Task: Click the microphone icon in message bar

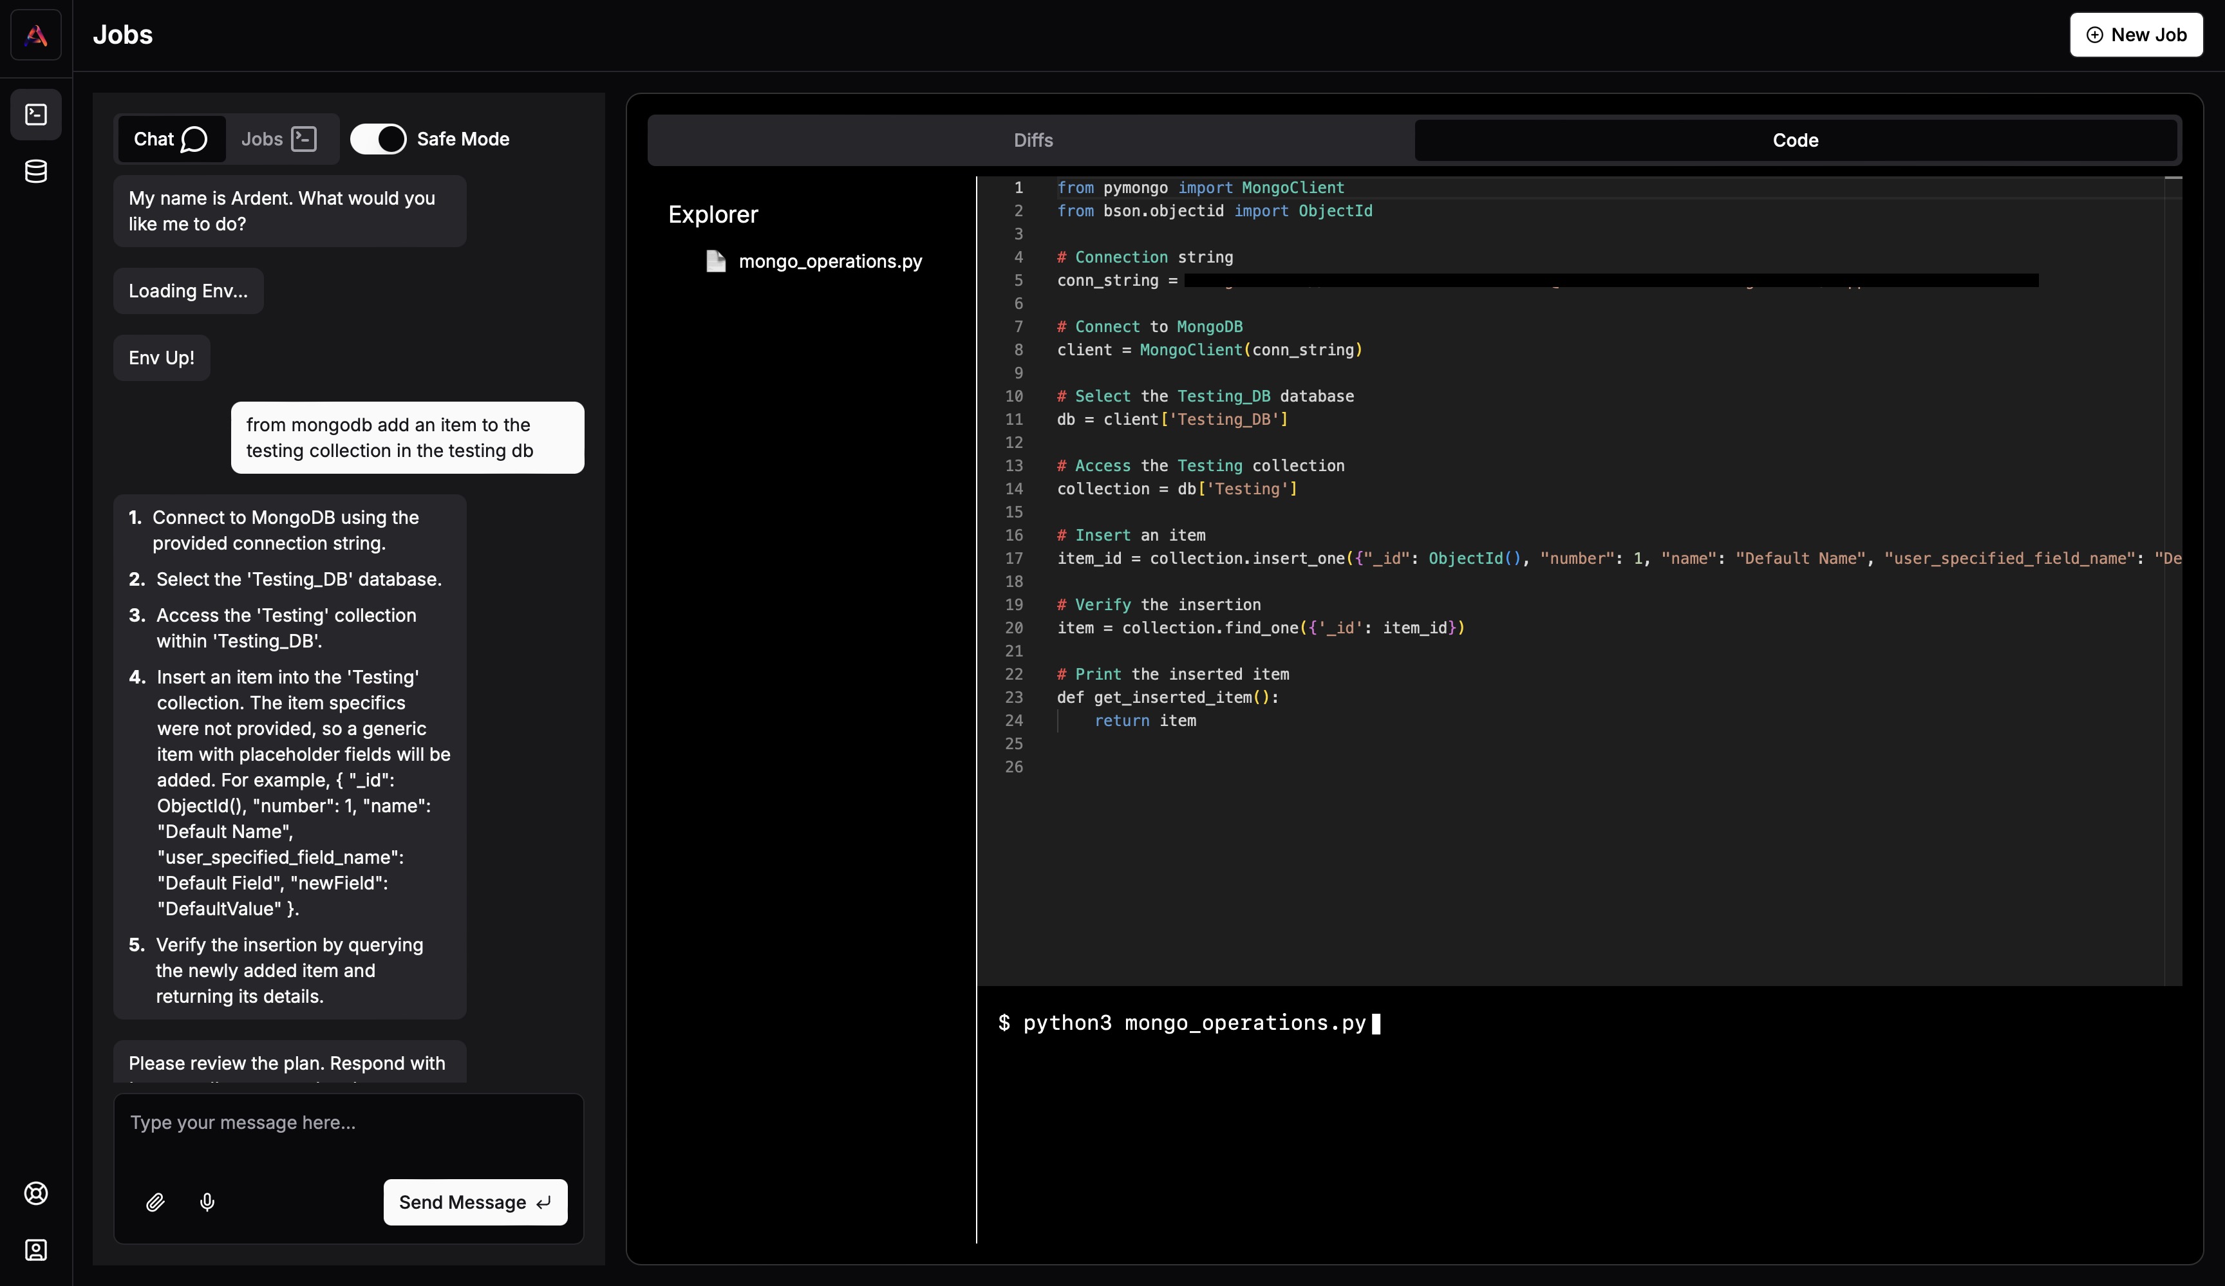Action: 207,1202
